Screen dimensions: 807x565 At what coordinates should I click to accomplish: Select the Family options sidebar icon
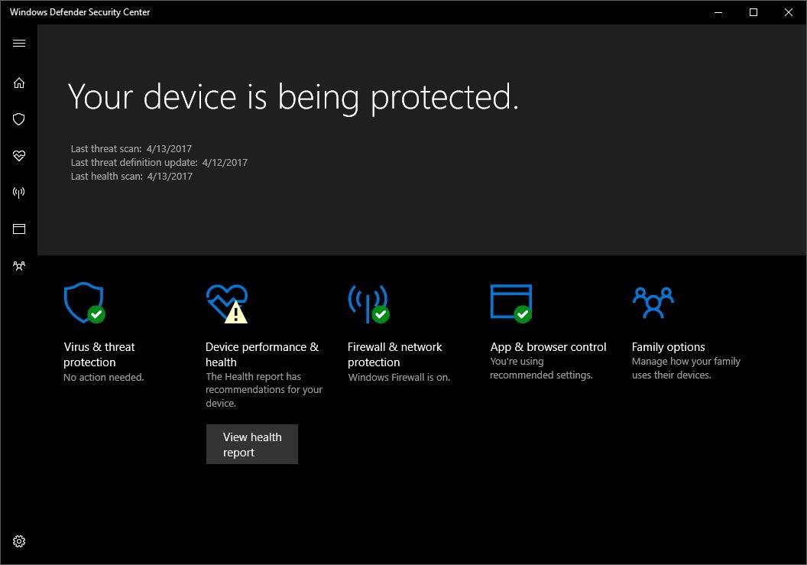pyautogui.click(x=19, y=265)
